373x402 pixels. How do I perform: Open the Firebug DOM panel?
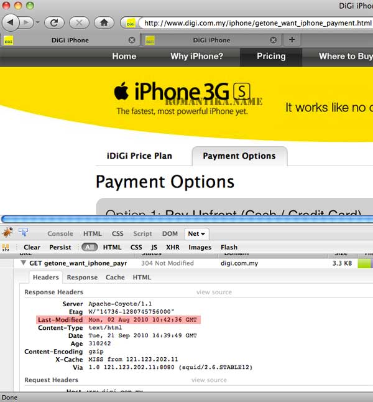pyautogui.click(x=170, y=233)
